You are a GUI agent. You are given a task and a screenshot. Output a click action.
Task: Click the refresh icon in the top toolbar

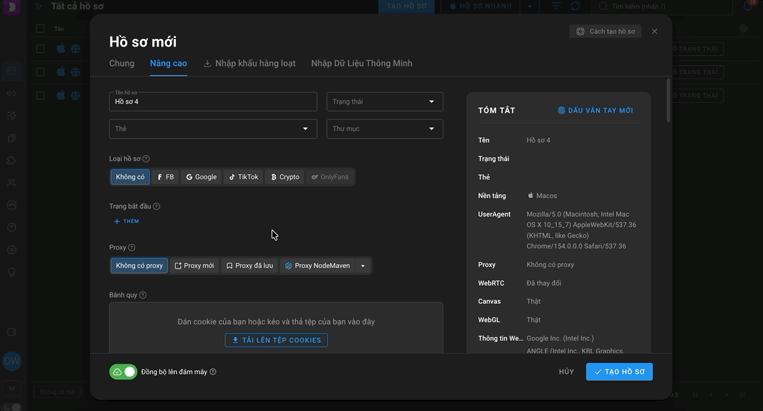tap(575, 6)
